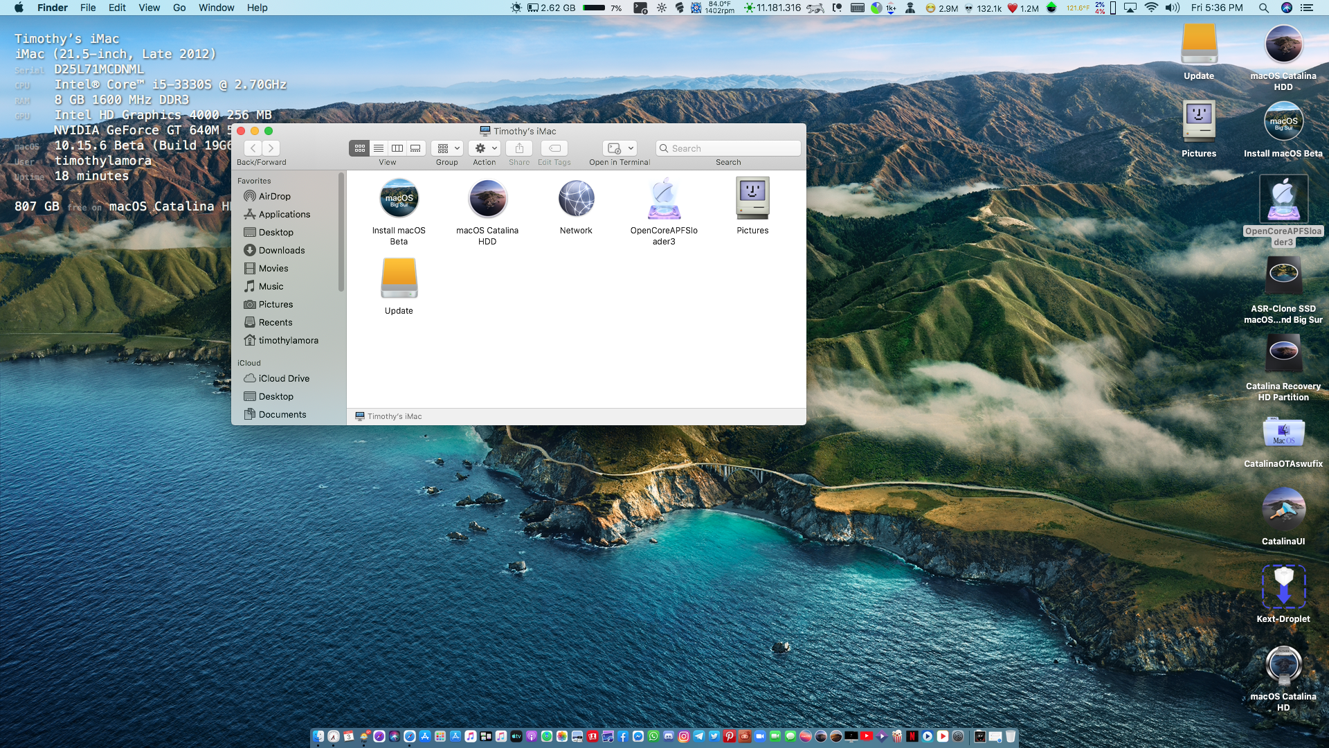The width and height of the screenshot is (1329, 748).
Task: Click the menu bar clock Fri 5:36 PM
Action: point(1217,8)
